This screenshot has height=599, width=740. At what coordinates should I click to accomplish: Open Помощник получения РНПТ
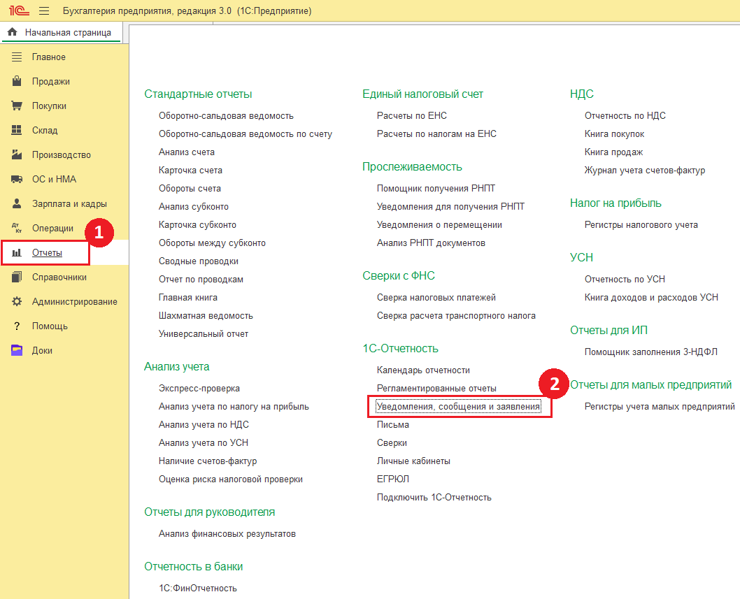point(436,189)
